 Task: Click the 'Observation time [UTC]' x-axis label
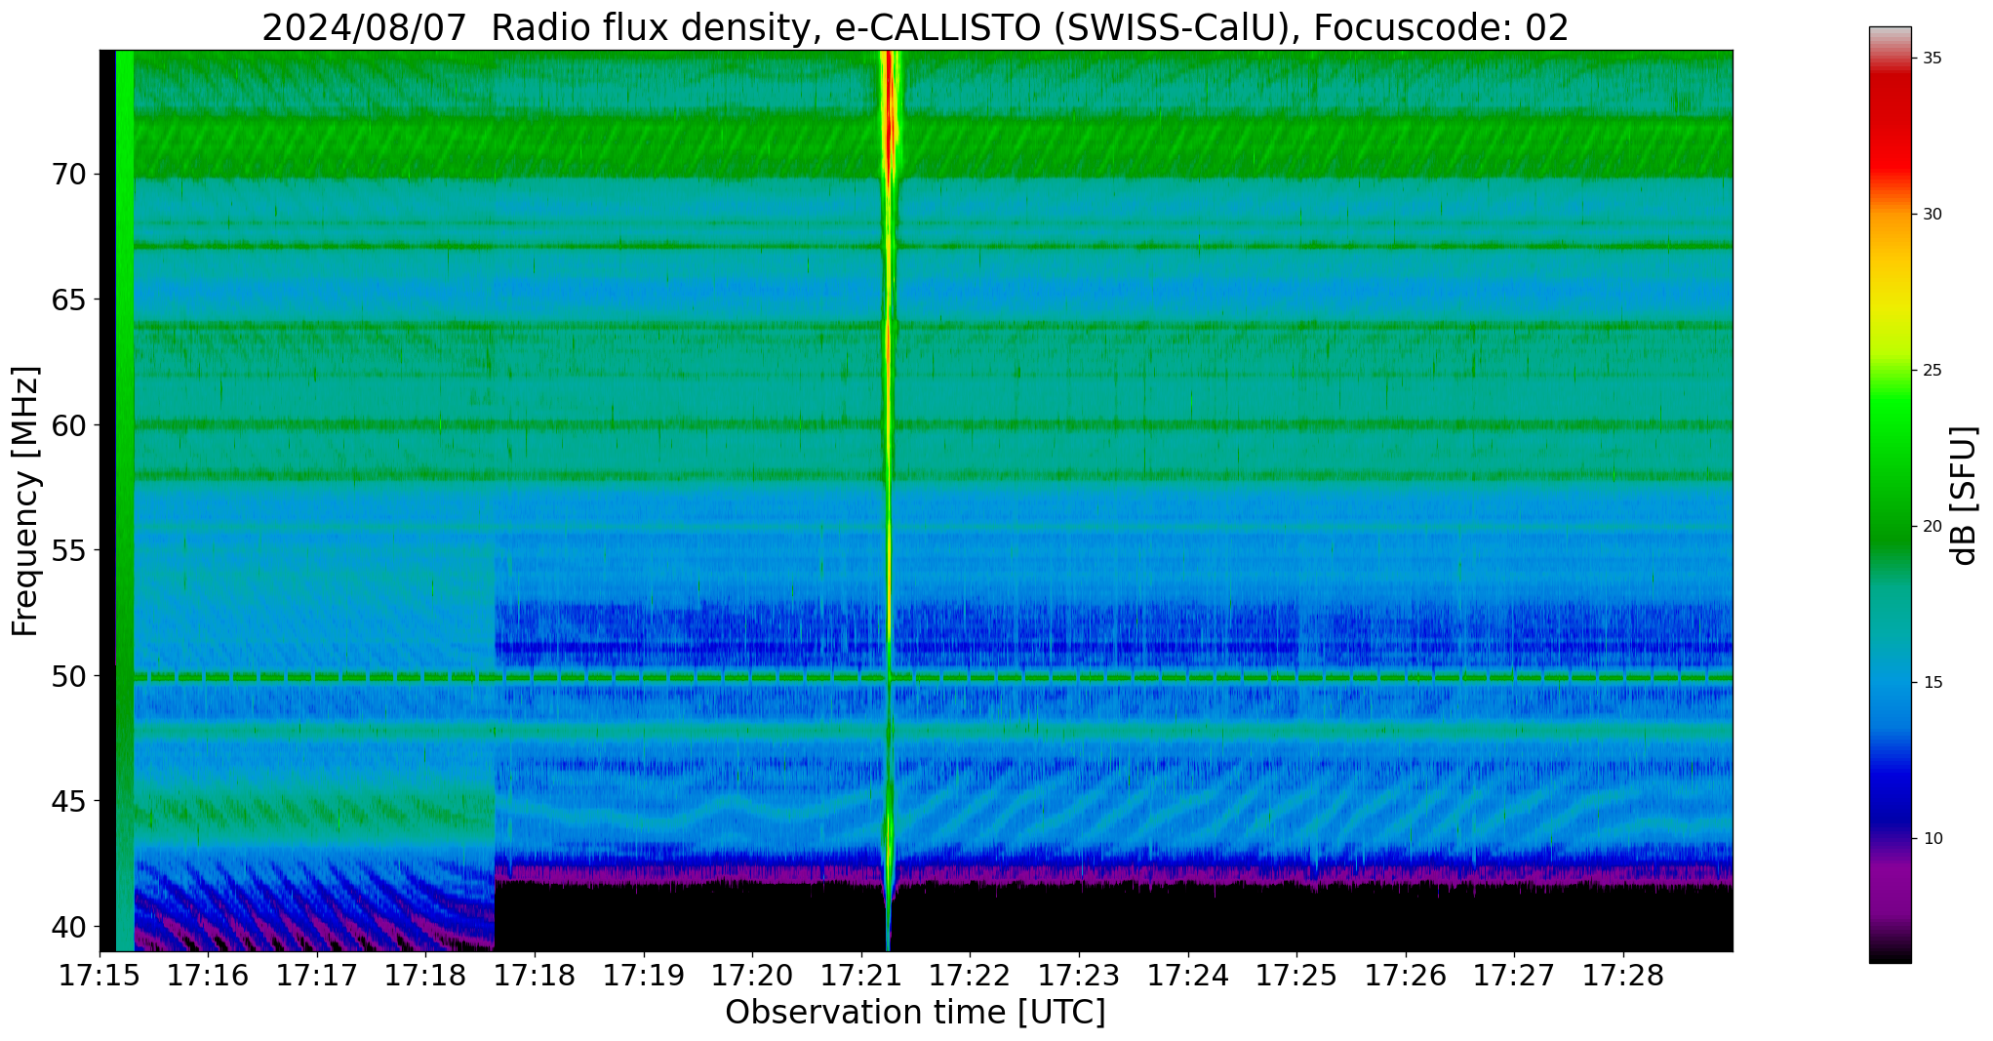915,1013
